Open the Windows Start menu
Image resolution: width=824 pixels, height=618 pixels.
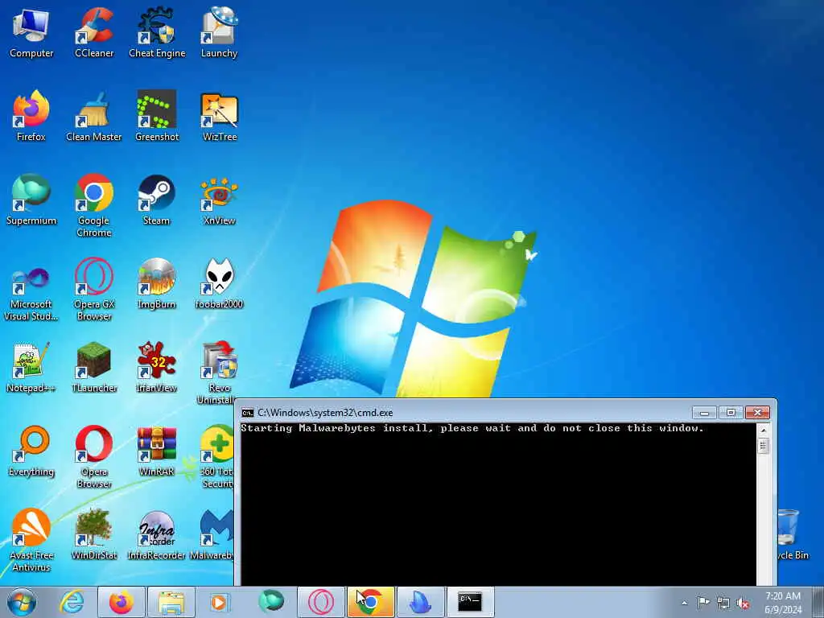(x=22, y=602)
